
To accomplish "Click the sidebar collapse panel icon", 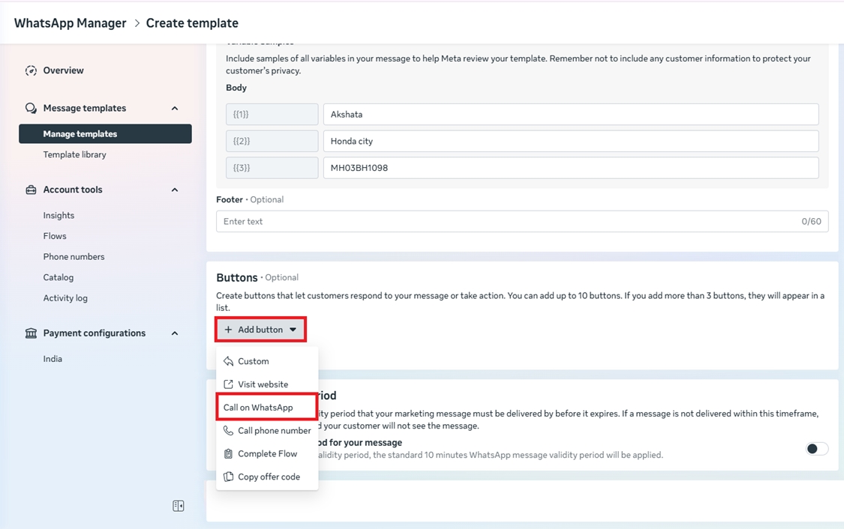I will [178, 506].
